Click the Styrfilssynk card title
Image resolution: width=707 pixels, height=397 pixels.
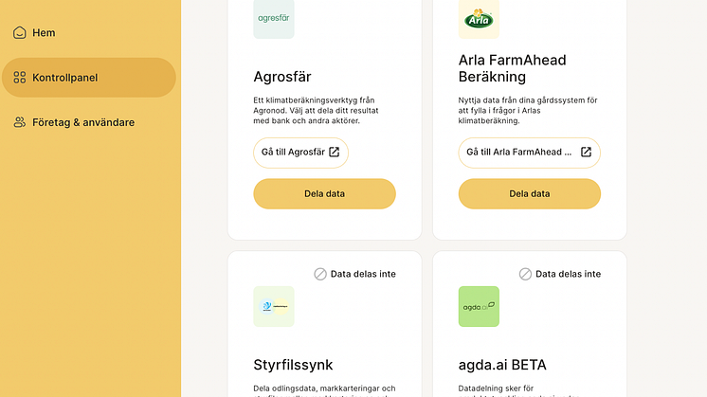click(293, 365)
